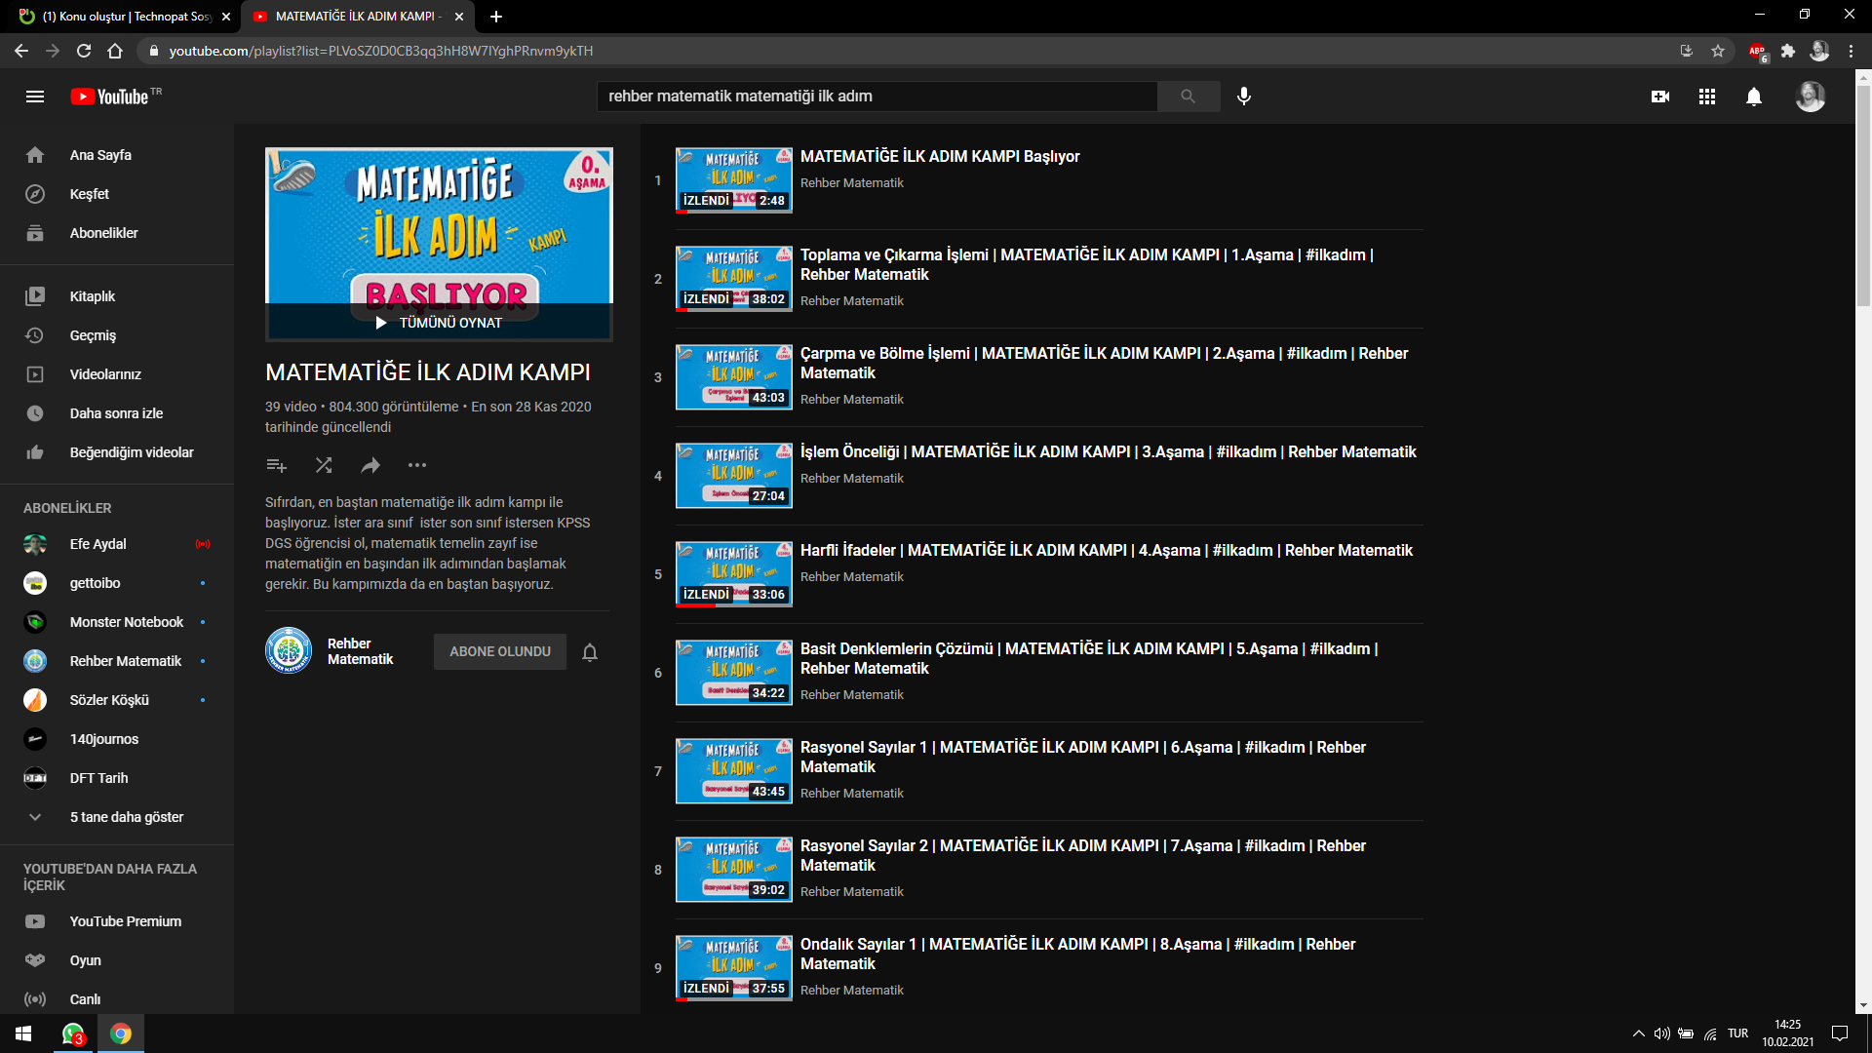The image size is (1872, 1053).
Task: Toggle channel notification bell for Rehber Matematik
Action: tap(590, 652)
